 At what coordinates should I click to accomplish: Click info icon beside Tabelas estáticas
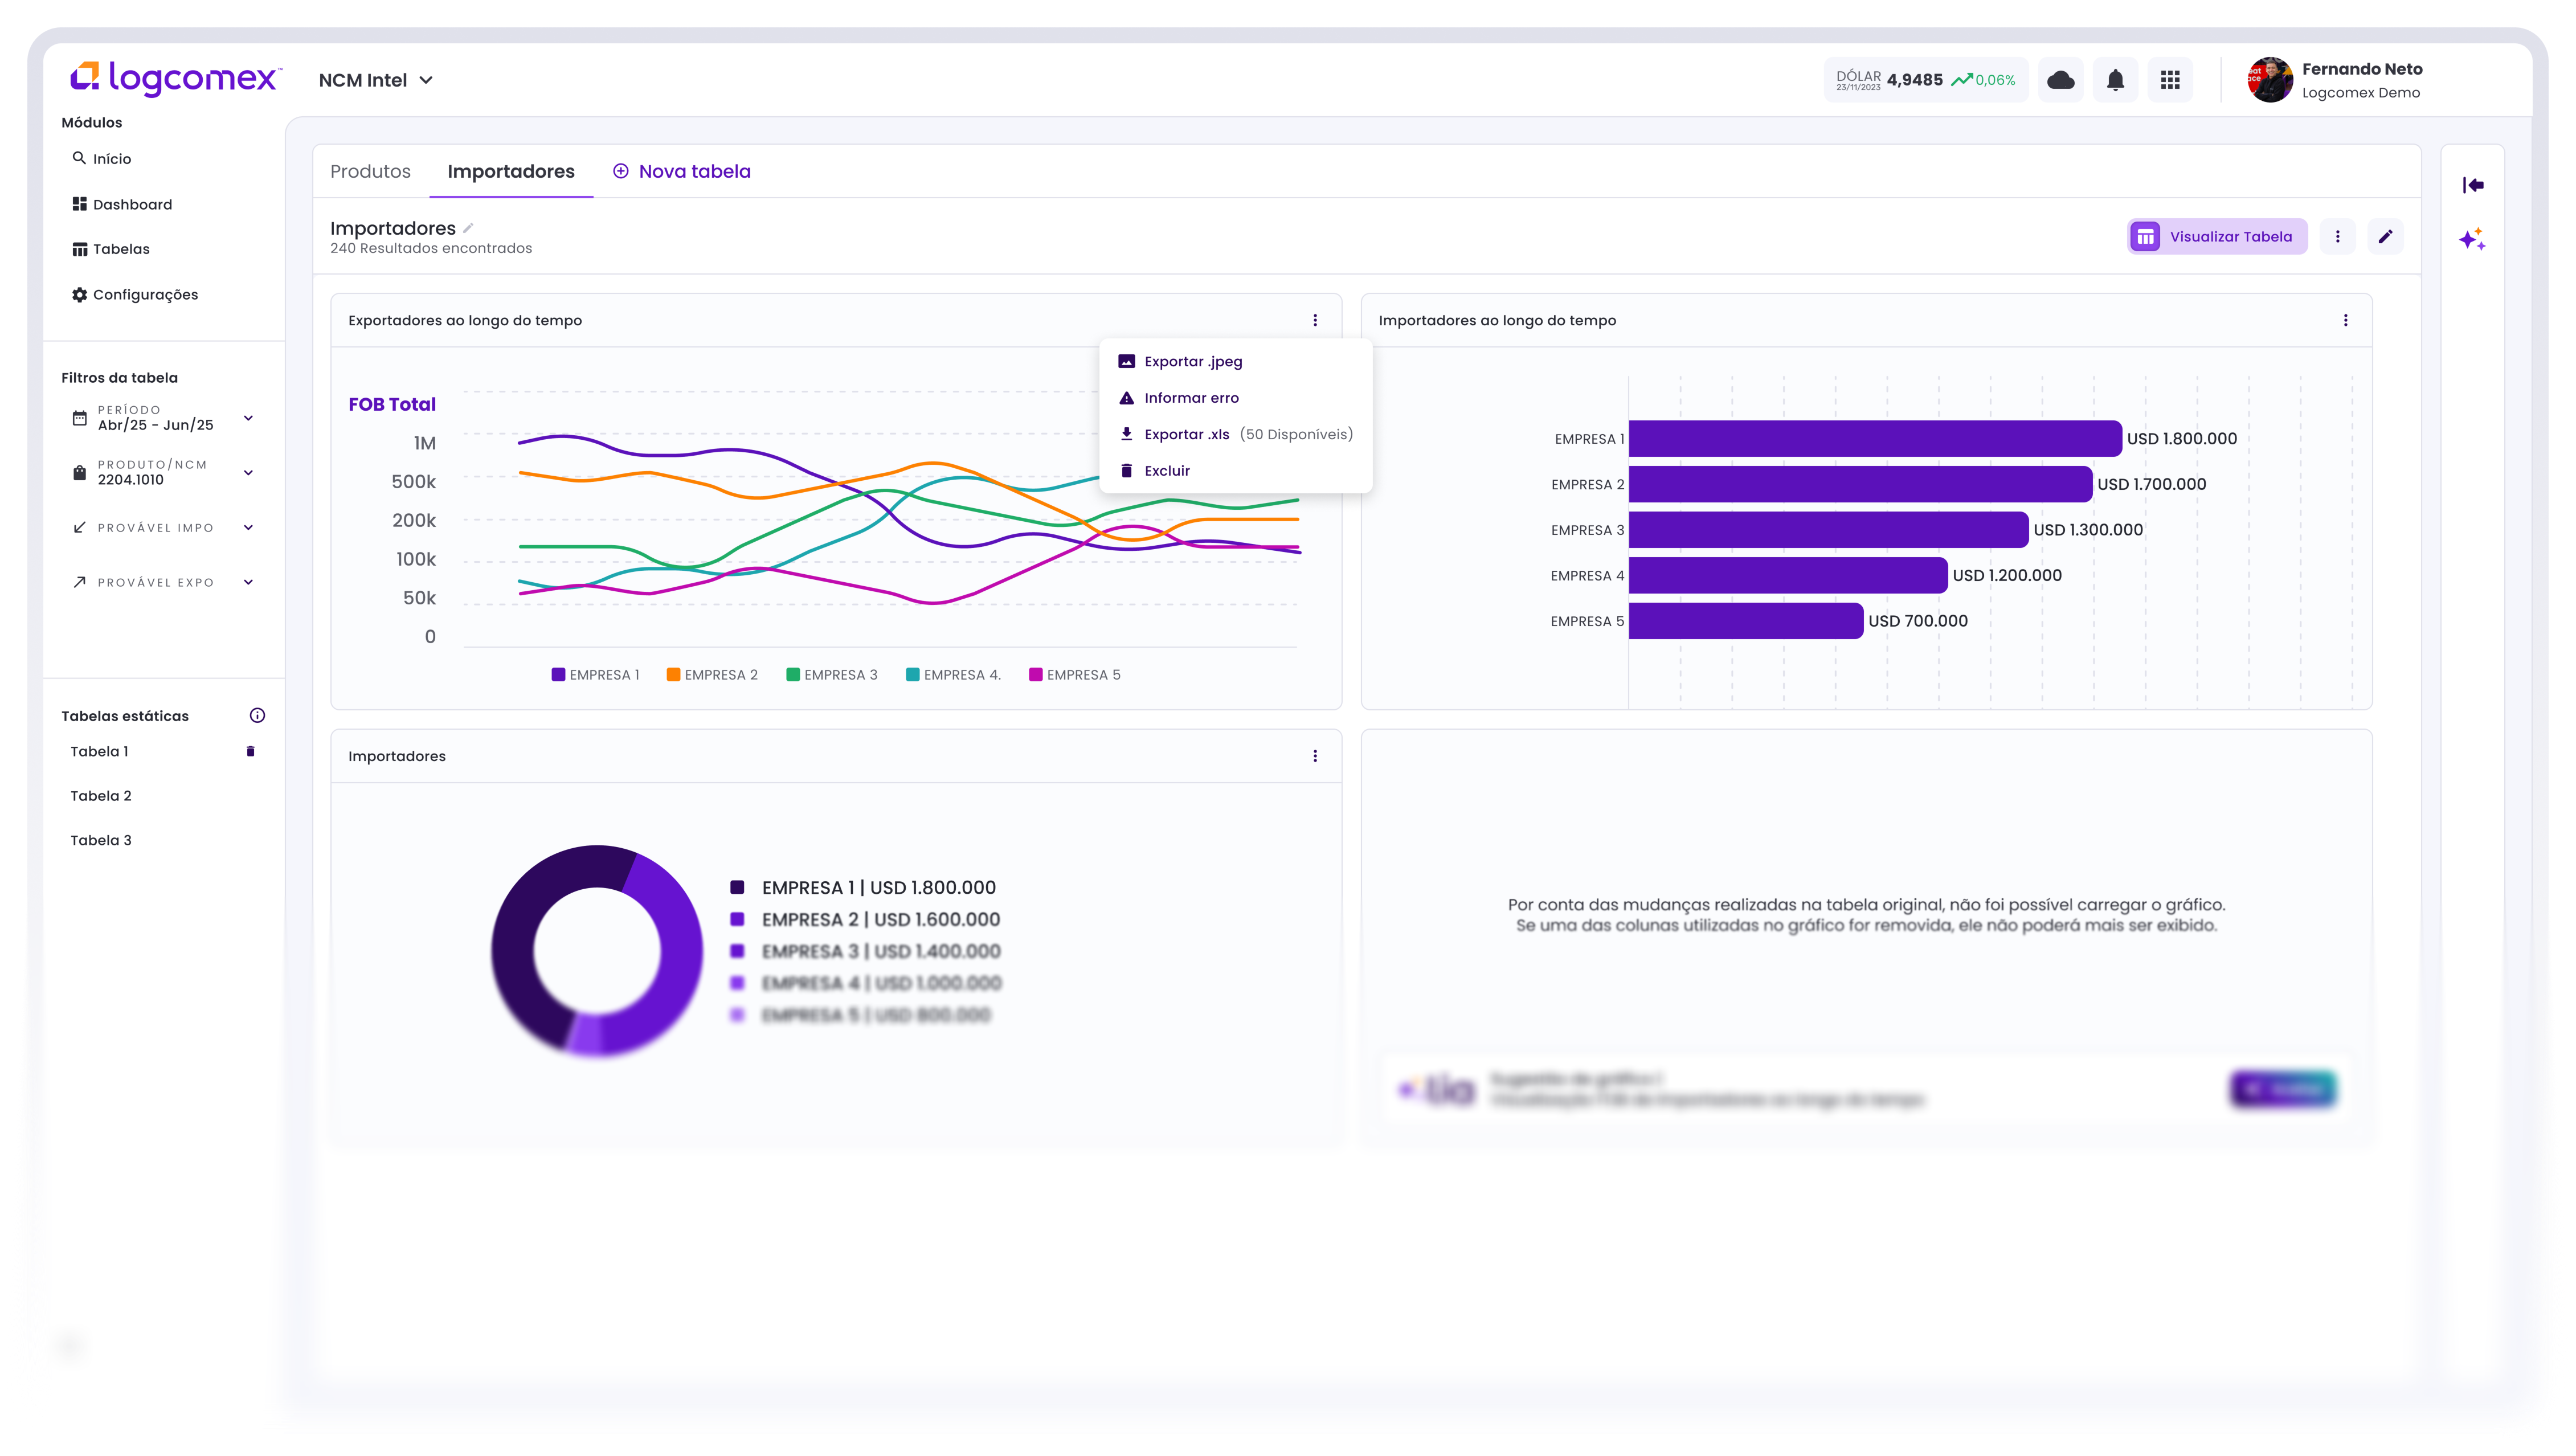point(257,716)
